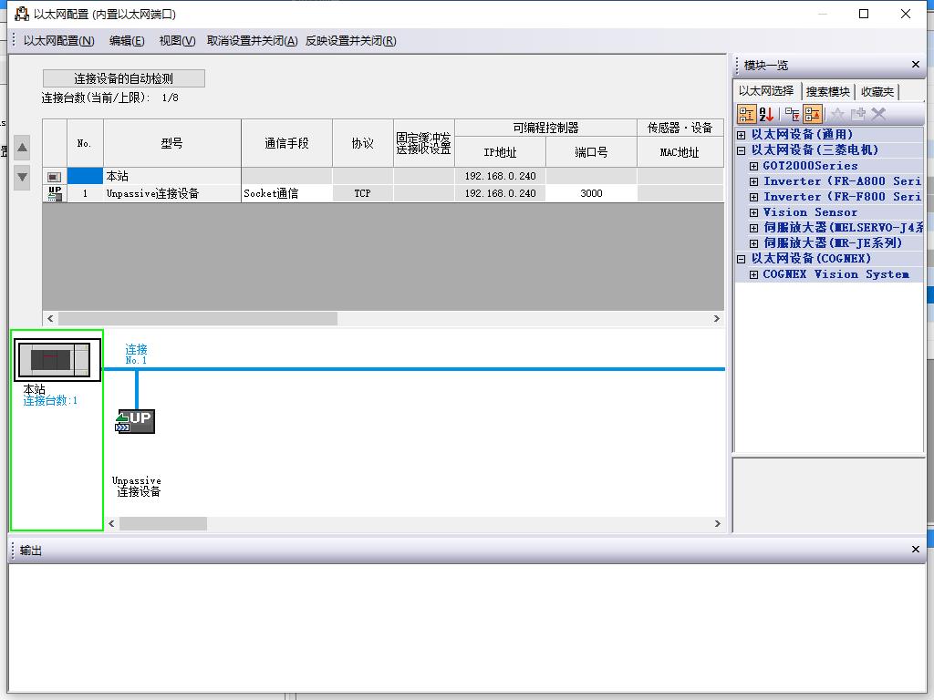Click the move row down arrow
The height and width of the screenshot is (700, 934).
coord(23,177)
